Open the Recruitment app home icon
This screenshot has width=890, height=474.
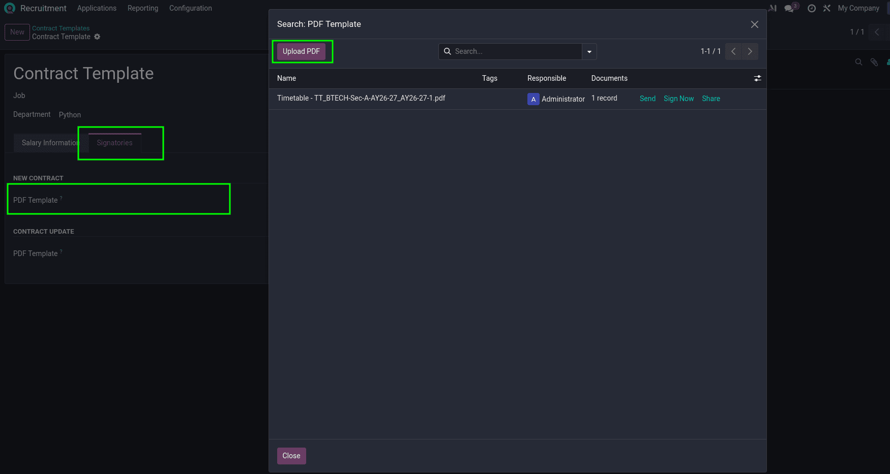10,8
